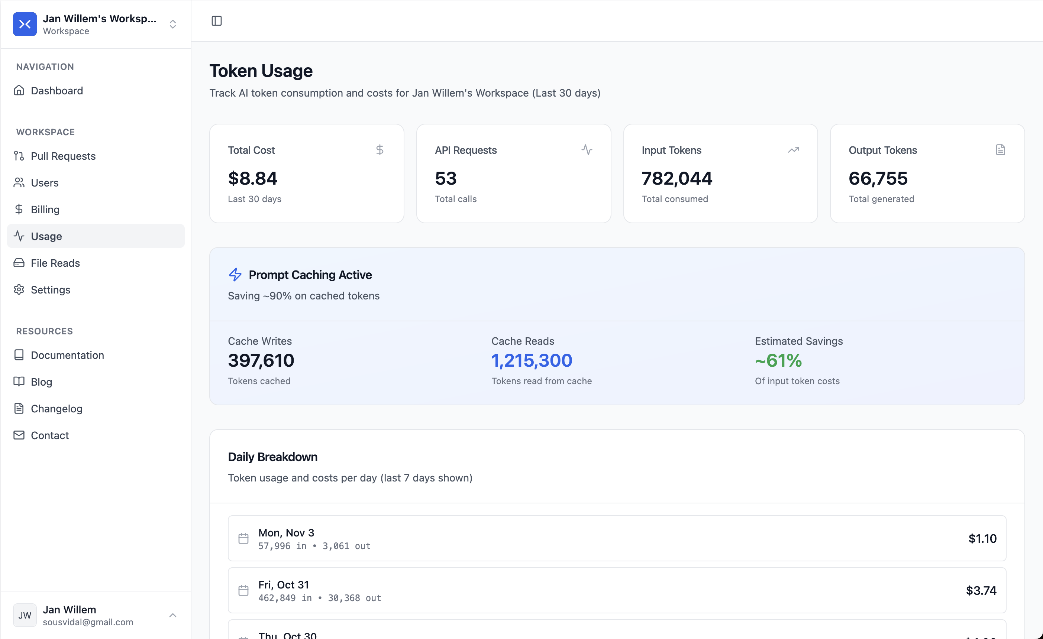Viewport: 1043px width, 639px height.
Task: Click the Dashboard home icon
Action: coord(19,90)
